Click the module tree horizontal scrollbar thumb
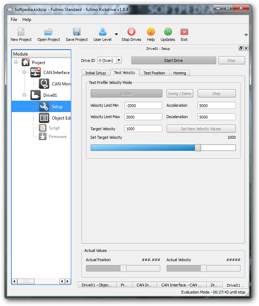 [26, 281]
